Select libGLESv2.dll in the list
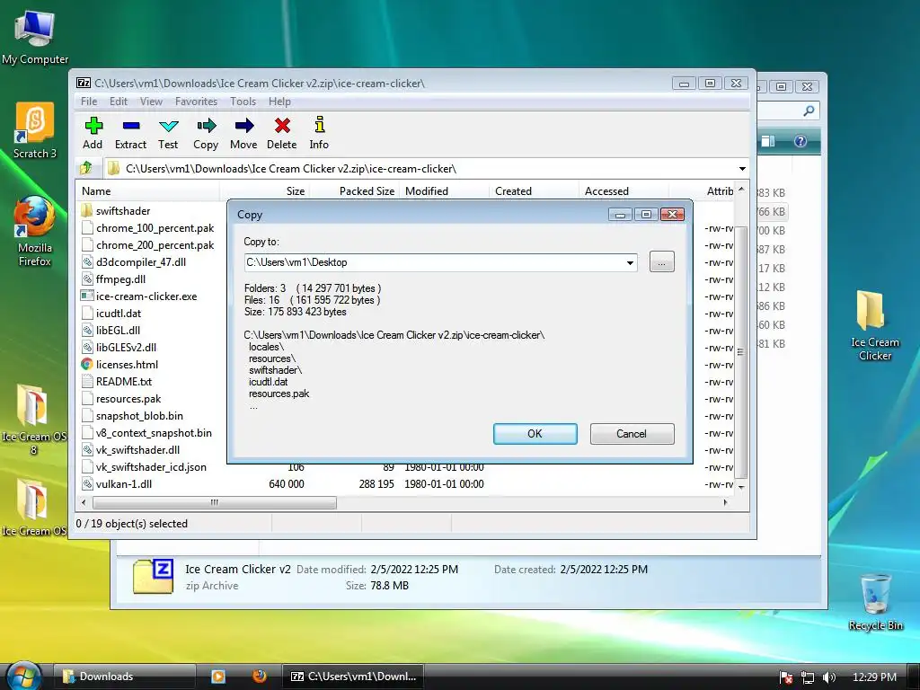 (119, 348)
